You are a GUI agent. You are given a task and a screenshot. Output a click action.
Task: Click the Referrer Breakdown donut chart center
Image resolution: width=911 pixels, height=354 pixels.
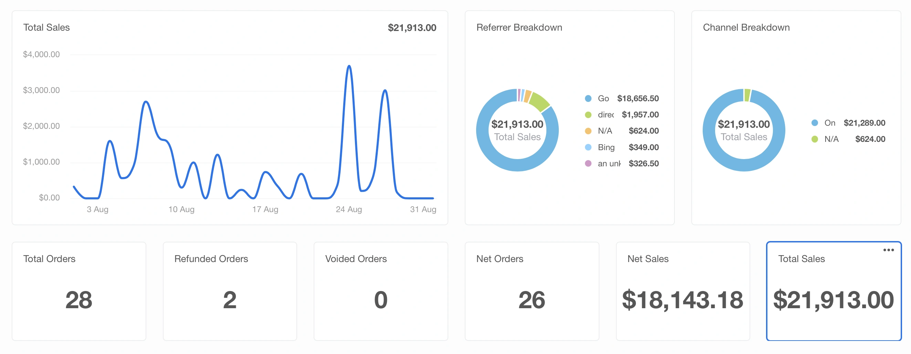[x=517, y=130]
